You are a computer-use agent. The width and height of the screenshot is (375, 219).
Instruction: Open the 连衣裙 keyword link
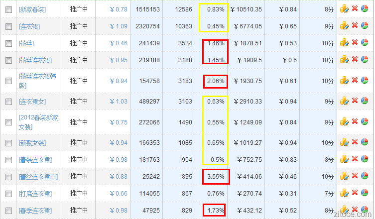click(x=29, y=26)
